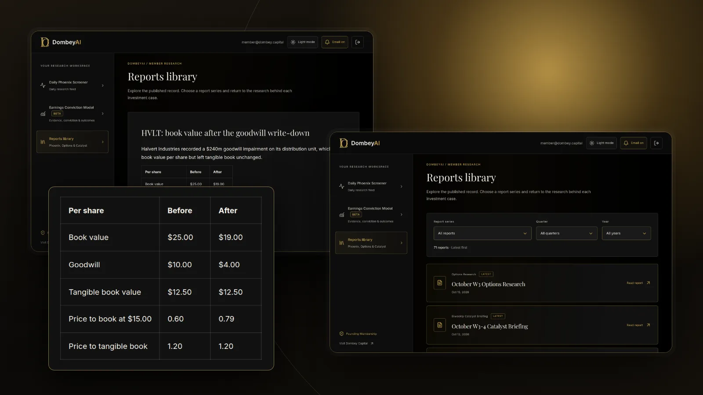703x395 pixels.
Task: Click the arrow icon on October W3-4 Catalyst Briefing
Action: 648,325
